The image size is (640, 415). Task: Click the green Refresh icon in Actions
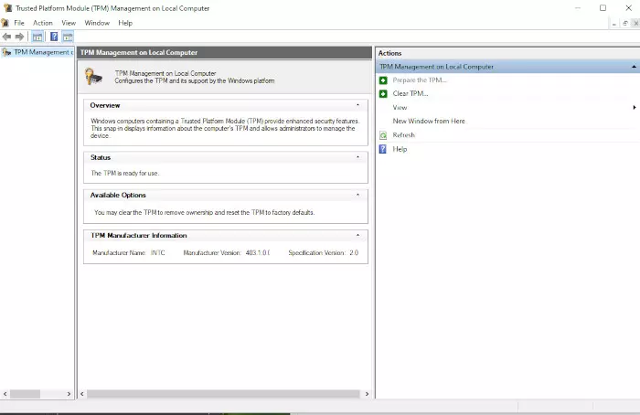pos(383,135)
